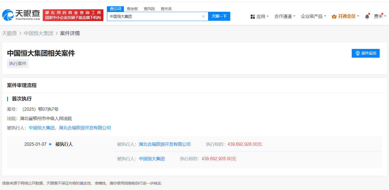
Task: Click the bold 被执行人 timeline label
Action: [64, 144]
